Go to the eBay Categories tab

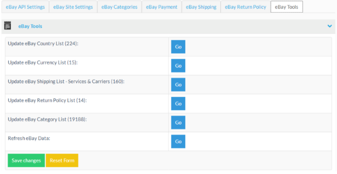tap(119, 7)
